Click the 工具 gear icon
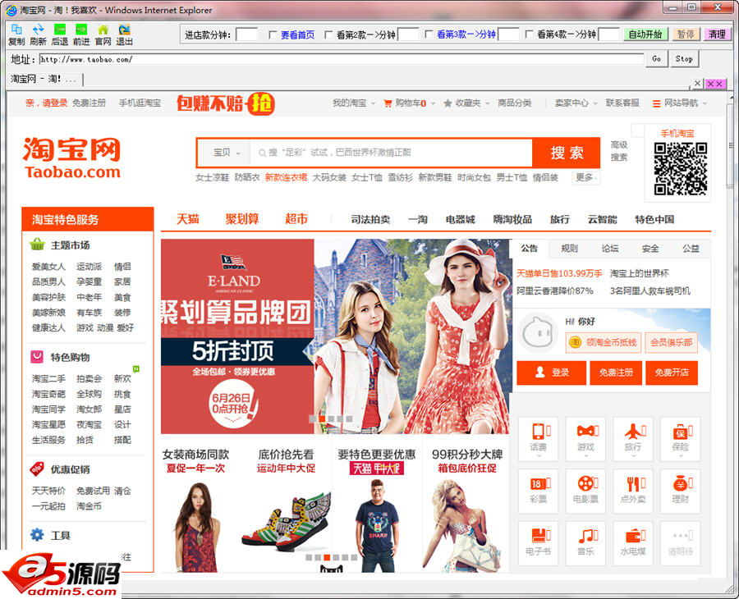Screen dimensions: 739x599 pyautogui.click(x=37, y=534)
